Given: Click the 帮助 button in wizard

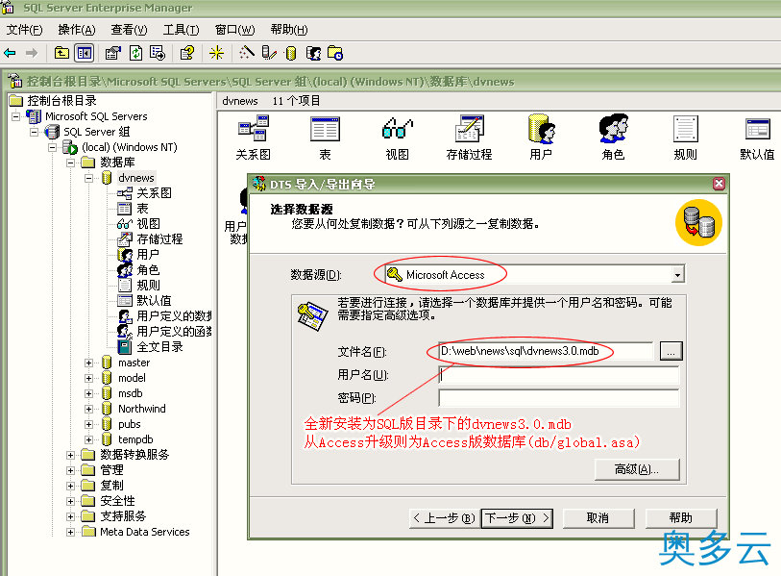Looking at the screenshot, I should click(x=681, y=518).
